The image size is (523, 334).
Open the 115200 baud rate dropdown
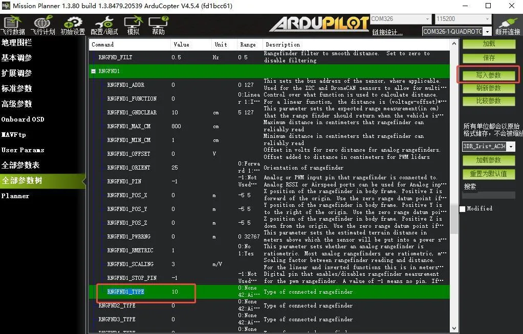[463, 19]
